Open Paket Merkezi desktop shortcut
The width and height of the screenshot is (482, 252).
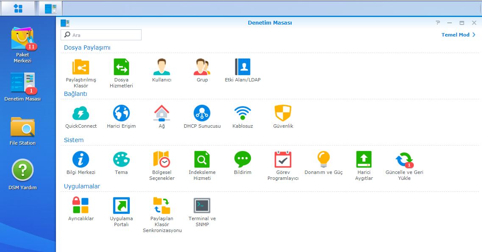(x=22, y=41)
